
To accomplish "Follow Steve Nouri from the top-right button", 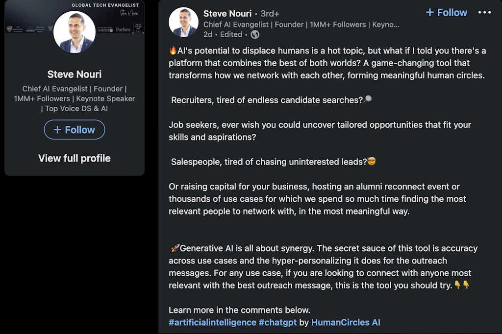I will (446, 13).
